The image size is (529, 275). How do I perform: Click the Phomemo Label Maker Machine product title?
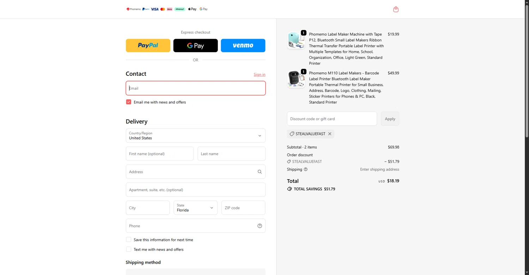[346, 49]
